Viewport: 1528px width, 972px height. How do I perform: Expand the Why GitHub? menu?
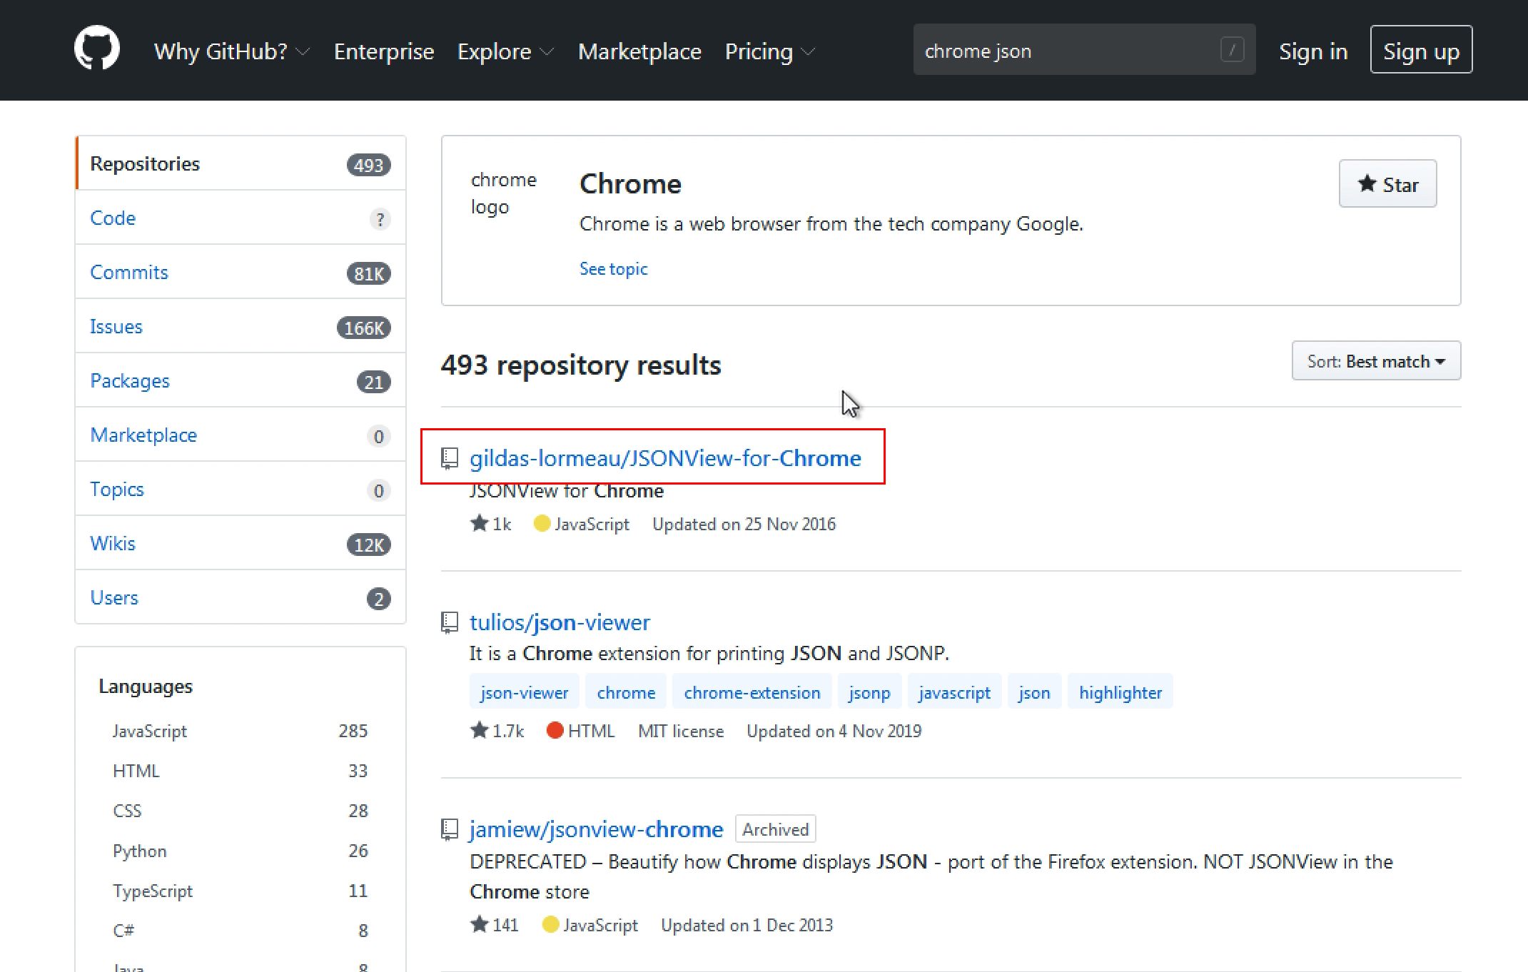point(231,51)
